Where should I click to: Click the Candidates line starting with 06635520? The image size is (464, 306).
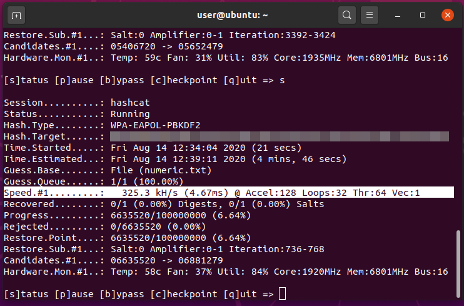(119, 260)
